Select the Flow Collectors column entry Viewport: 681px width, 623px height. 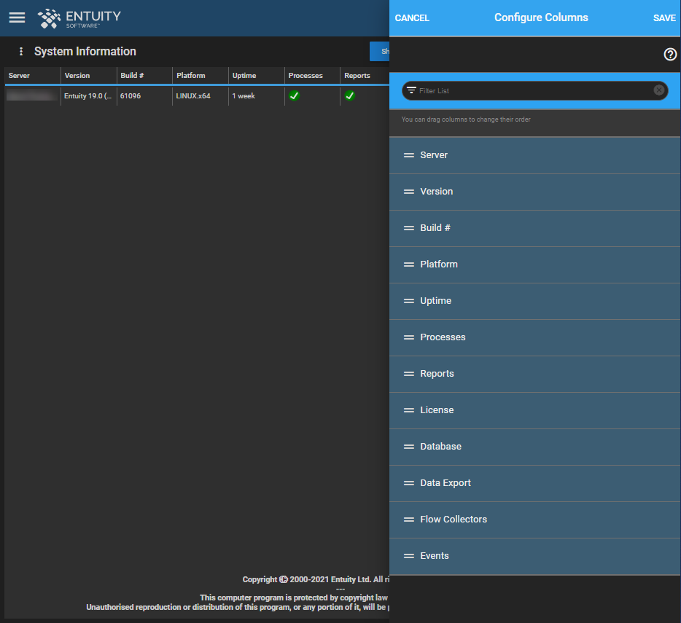(534, 520)
